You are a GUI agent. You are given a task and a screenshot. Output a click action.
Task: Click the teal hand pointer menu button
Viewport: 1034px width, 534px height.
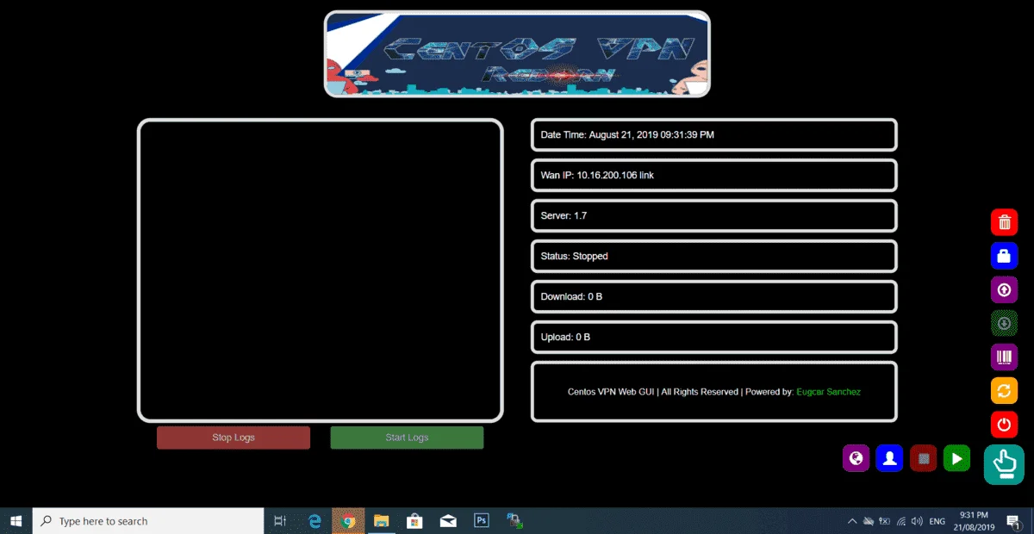tap(1004, 464)
